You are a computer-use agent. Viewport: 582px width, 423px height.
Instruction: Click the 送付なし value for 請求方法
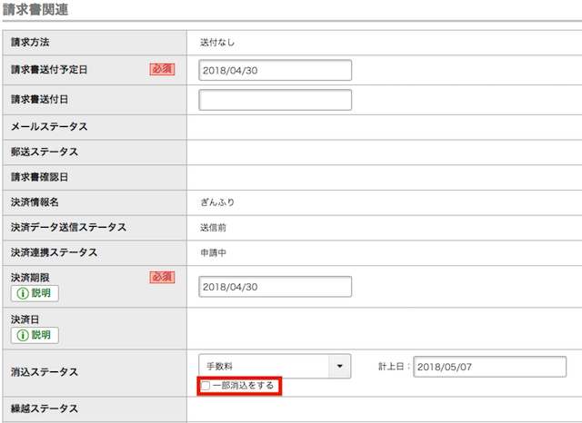[218, 42]
